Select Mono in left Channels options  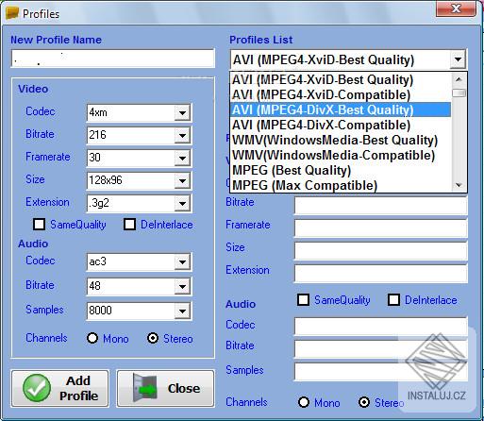coord(92,338)
